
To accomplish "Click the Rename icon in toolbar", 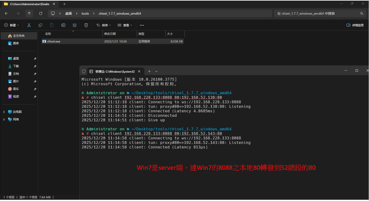I will coord(63,25).
